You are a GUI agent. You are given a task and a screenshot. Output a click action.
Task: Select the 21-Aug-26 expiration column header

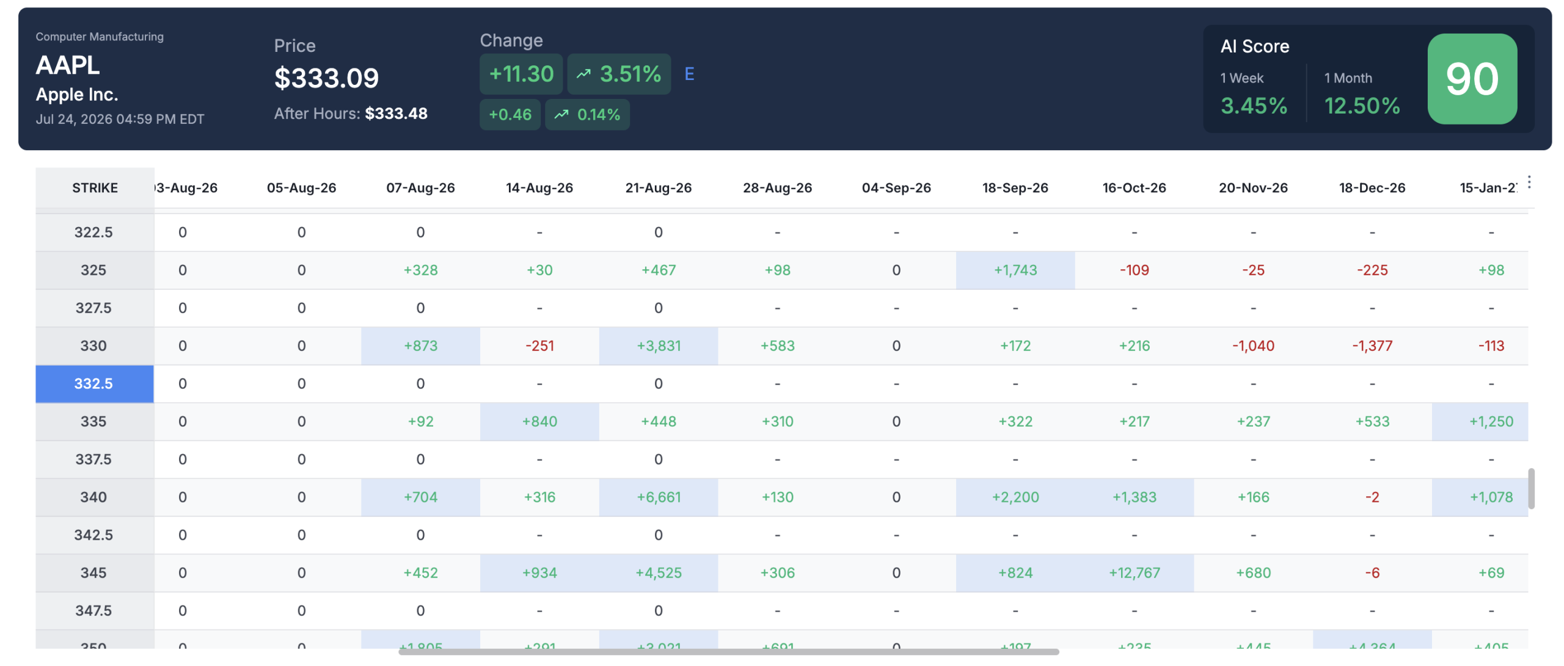pyautogui.click(x=658, y=187)
